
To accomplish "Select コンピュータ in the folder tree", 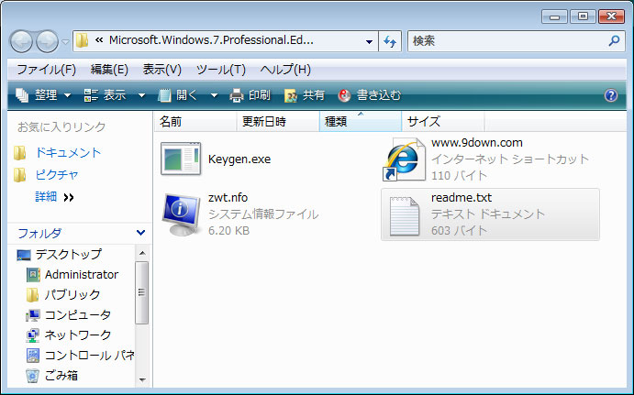I will (x=78, y=314).
